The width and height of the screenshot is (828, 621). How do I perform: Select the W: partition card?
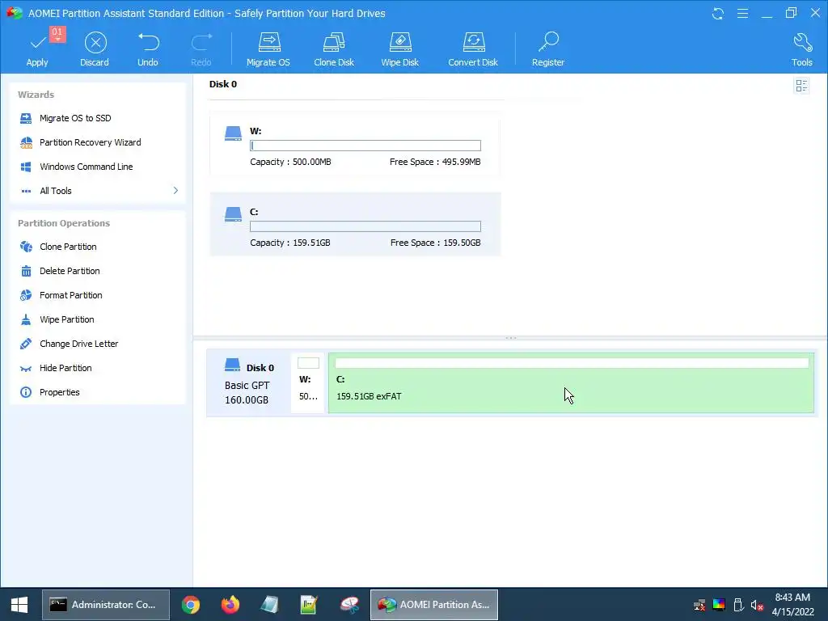[355, 144]
